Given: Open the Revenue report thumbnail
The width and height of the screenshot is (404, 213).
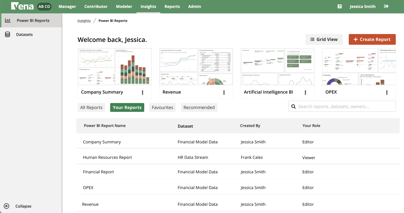Looking at the screenshot, I should click(x=196, y=66).
